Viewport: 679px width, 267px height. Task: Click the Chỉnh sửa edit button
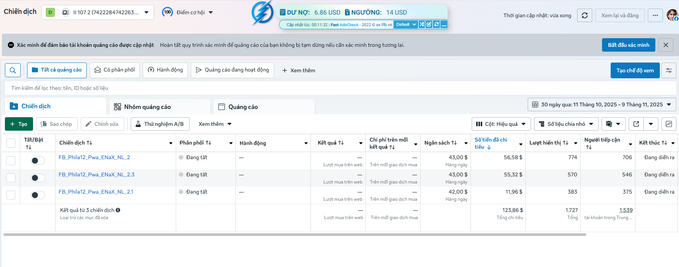click(102, 124)
